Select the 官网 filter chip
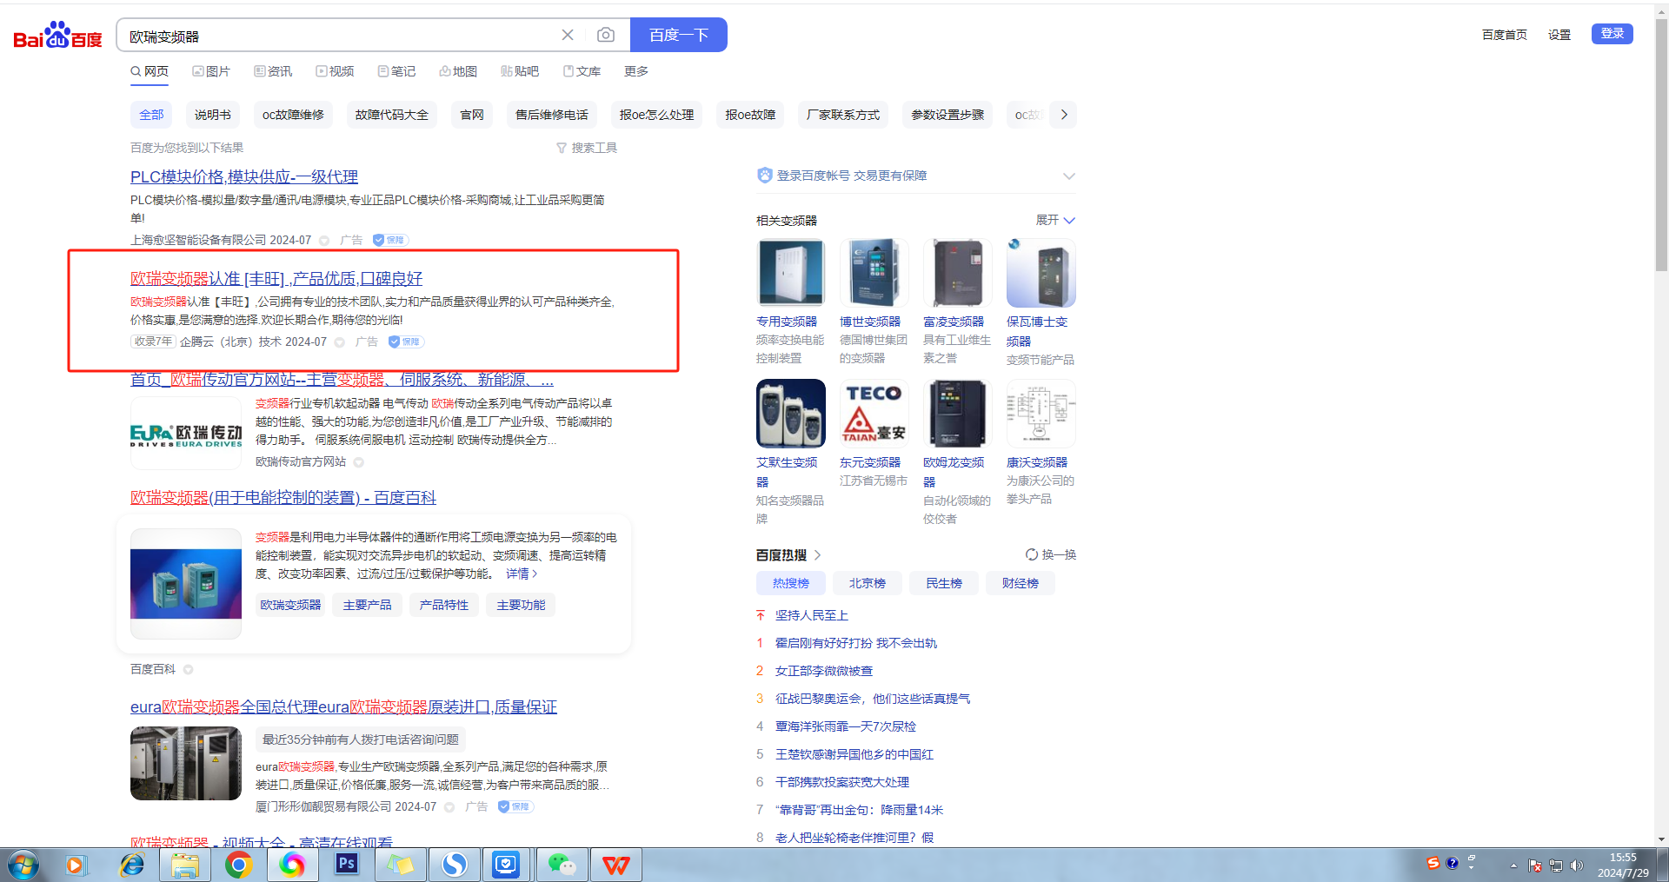Screen dimensions: 1669x882 click(472, 115)
